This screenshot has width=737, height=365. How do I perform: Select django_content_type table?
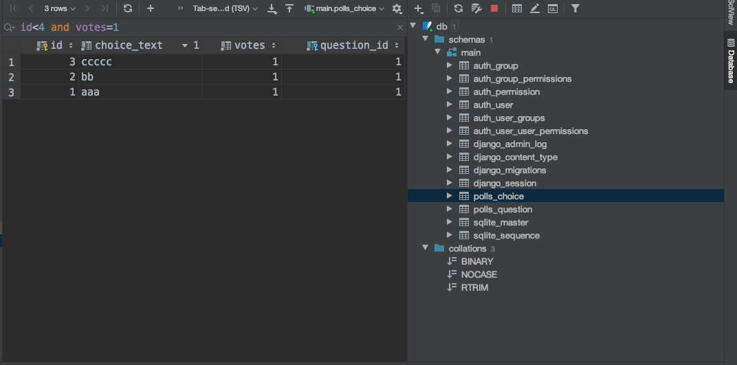(x=515, y=157)
